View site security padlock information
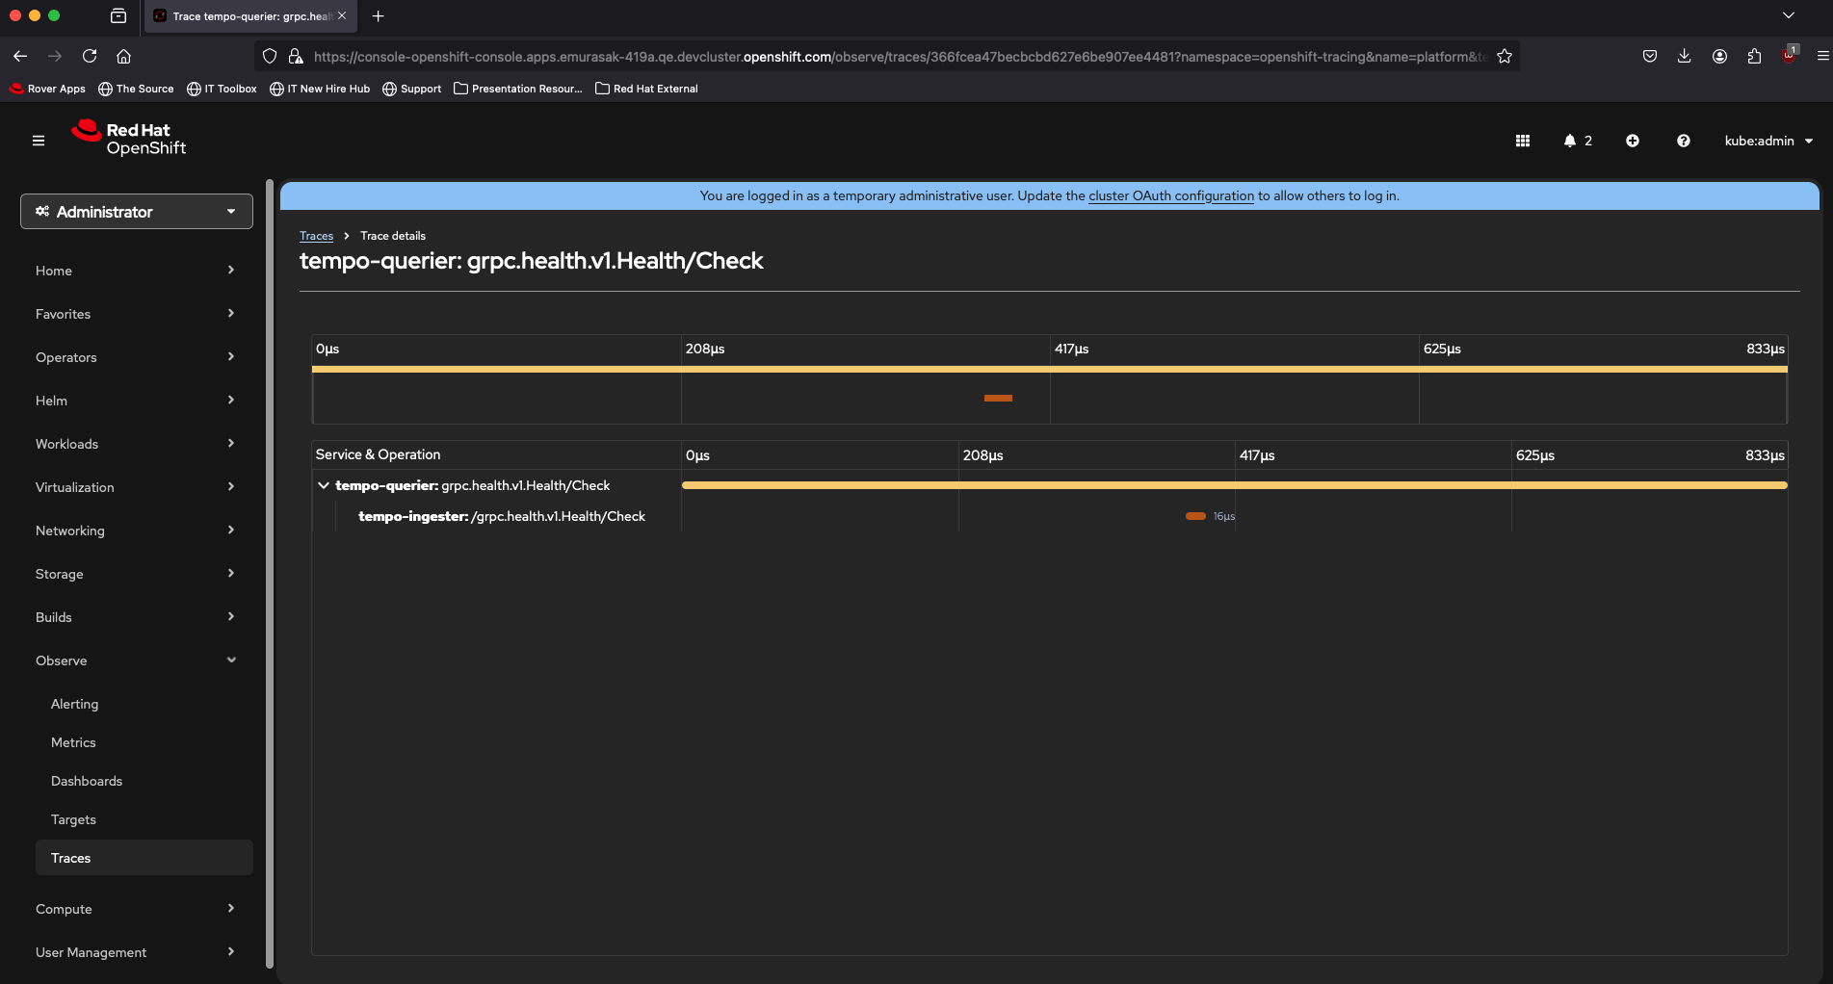 pos(296,56)
